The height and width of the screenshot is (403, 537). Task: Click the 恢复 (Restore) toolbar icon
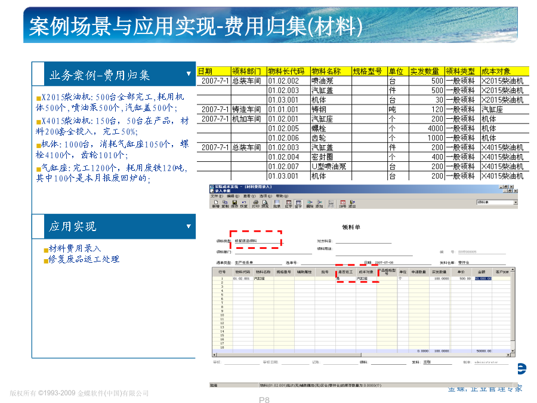point(244,204)
